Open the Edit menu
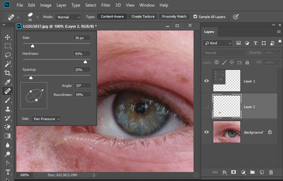 coord(32,5)
